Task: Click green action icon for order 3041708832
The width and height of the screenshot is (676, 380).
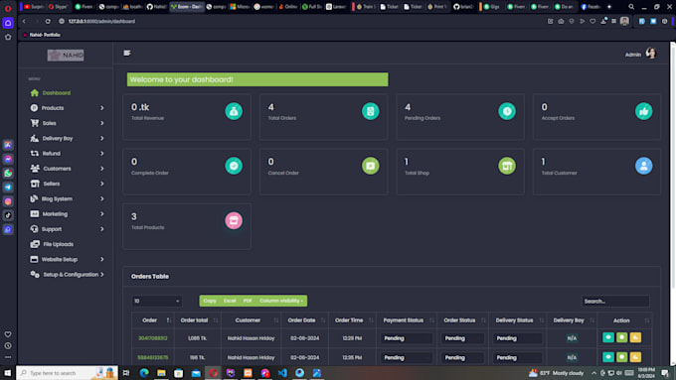Action: tap(621, 337)
